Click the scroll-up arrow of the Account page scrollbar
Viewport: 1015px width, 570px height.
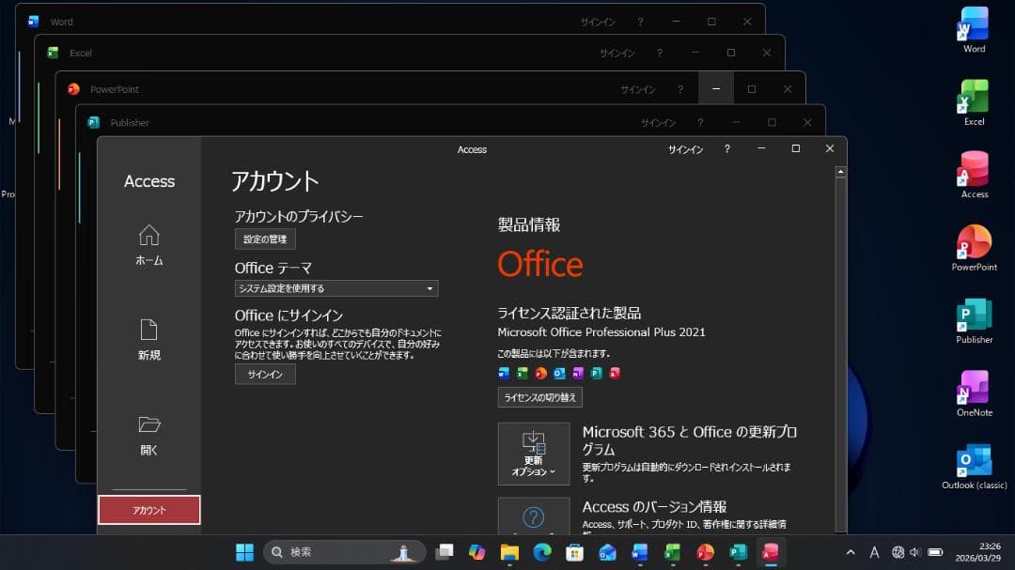(x=840, y=172)
